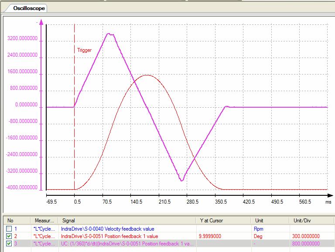Click the Unit column header
335x252 pixels.
tap(270, 221)
